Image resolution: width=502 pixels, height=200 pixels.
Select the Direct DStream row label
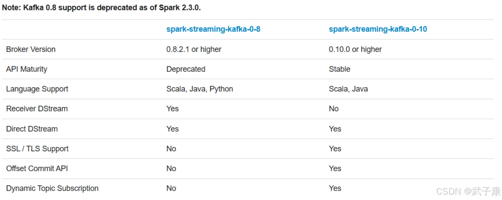click(x=32, y=129)
